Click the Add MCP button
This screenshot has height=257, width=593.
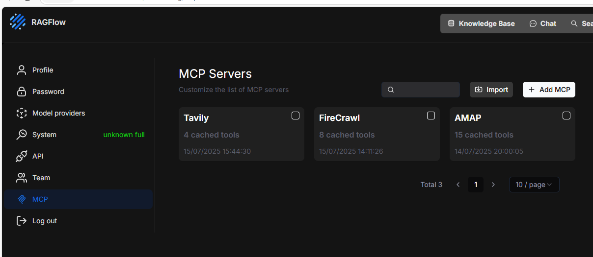pos(549,90)
